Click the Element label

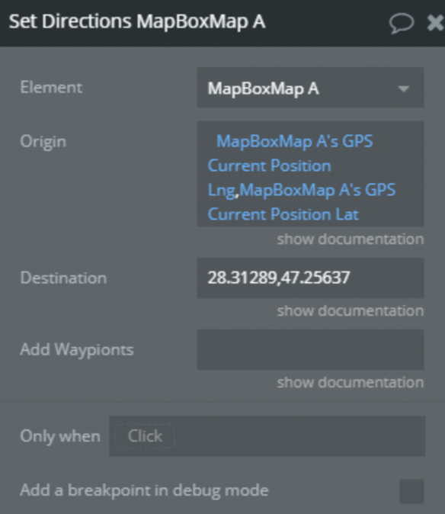tap(51, 88)
